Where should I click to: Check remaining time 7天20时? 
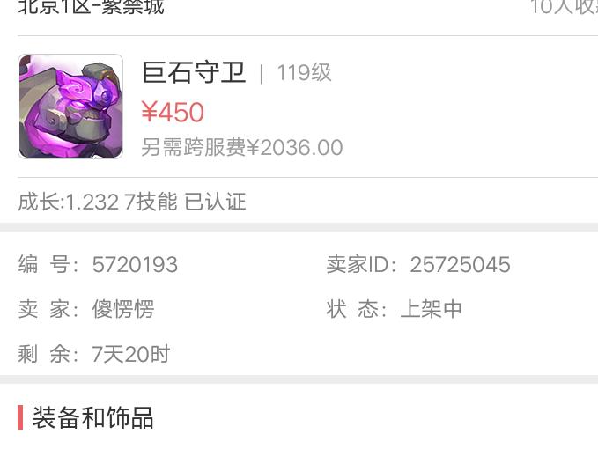[x=131, y=354]
